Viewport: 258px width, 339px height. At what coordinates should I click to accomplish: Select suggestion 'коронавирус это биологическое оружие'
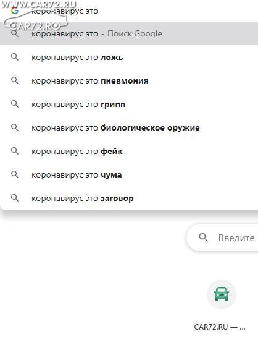coord(129,127)
